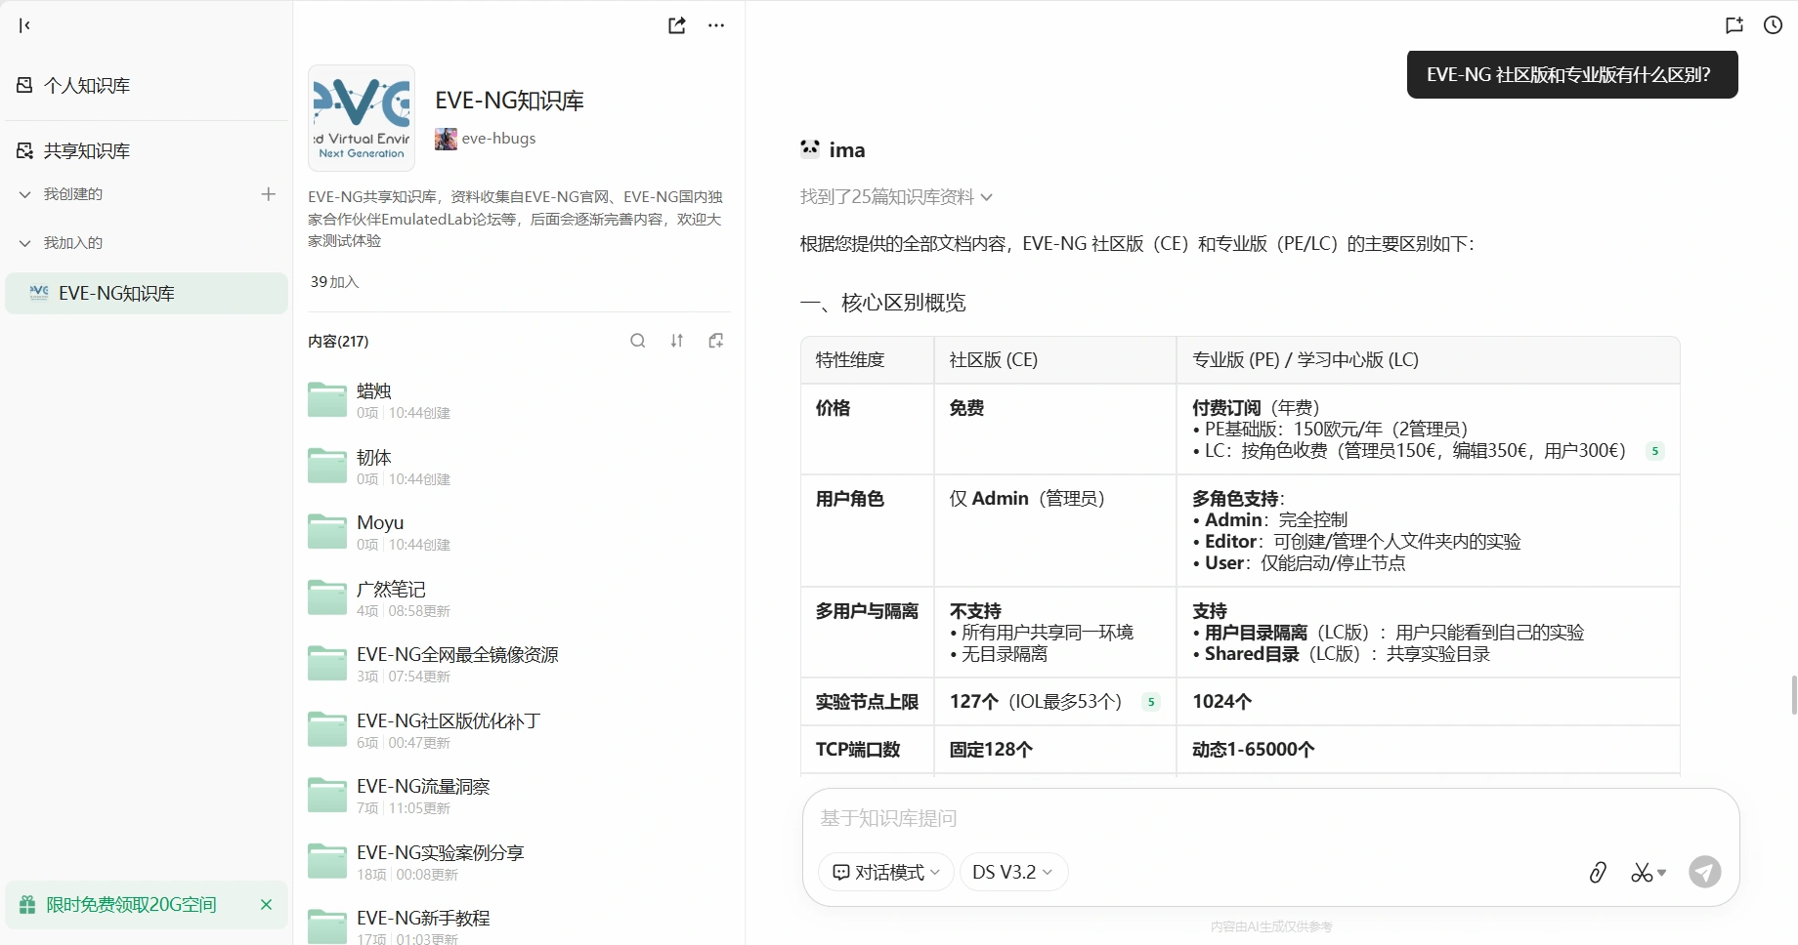The height and width of the screenshot is (945, 1798).
Task: Click the new chat icon
Action: click(1734, 25)
